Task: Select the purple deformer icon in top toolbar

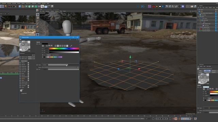Action: click(x=39, y=6)
